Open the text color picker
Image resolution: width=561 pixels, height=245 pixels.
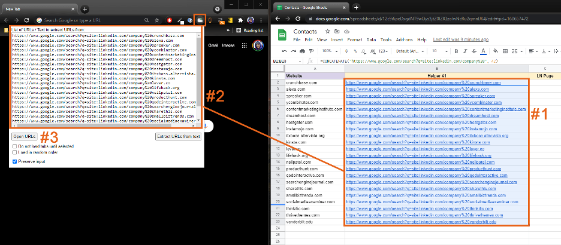[x=483, y=51]
